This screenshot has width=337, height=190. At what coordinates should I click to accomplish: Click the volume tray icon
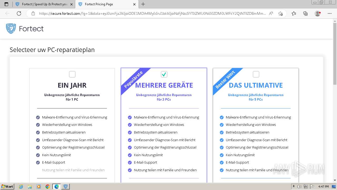(x=299, y=187)
